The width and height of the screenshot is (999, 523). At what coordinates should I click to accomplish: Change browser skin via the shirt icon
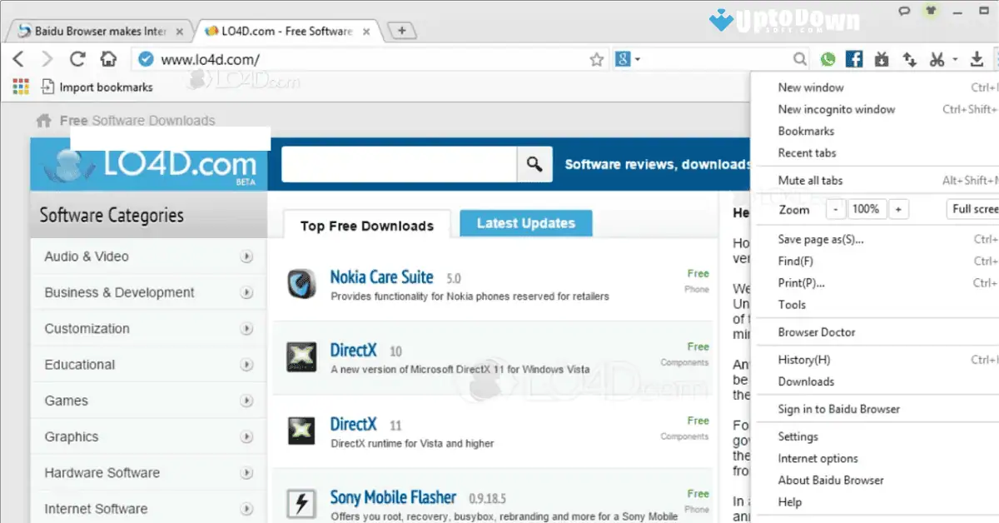coord(931,12)
